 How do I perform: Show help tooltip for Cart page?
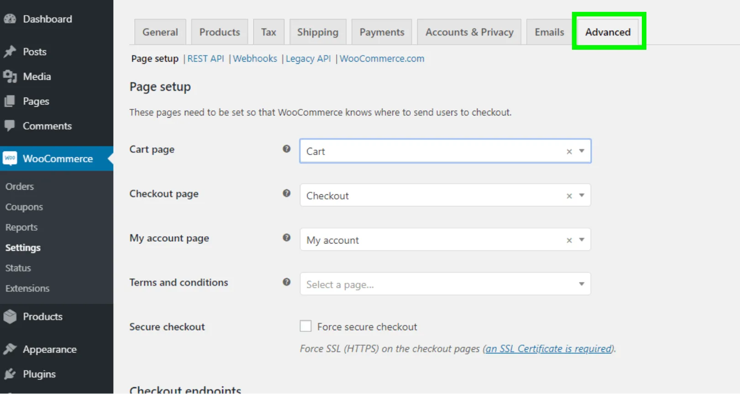[286, 149]
